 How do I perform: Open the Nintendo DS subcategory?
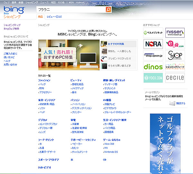coord(111,152)
